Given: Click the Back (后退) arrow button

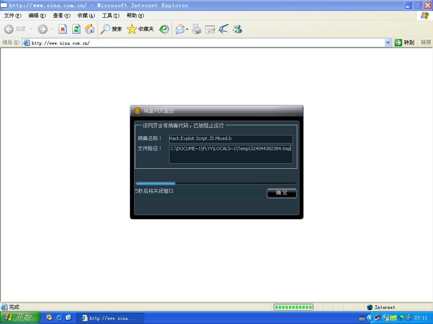Looking at the screenshot, I should click(15, 29).
